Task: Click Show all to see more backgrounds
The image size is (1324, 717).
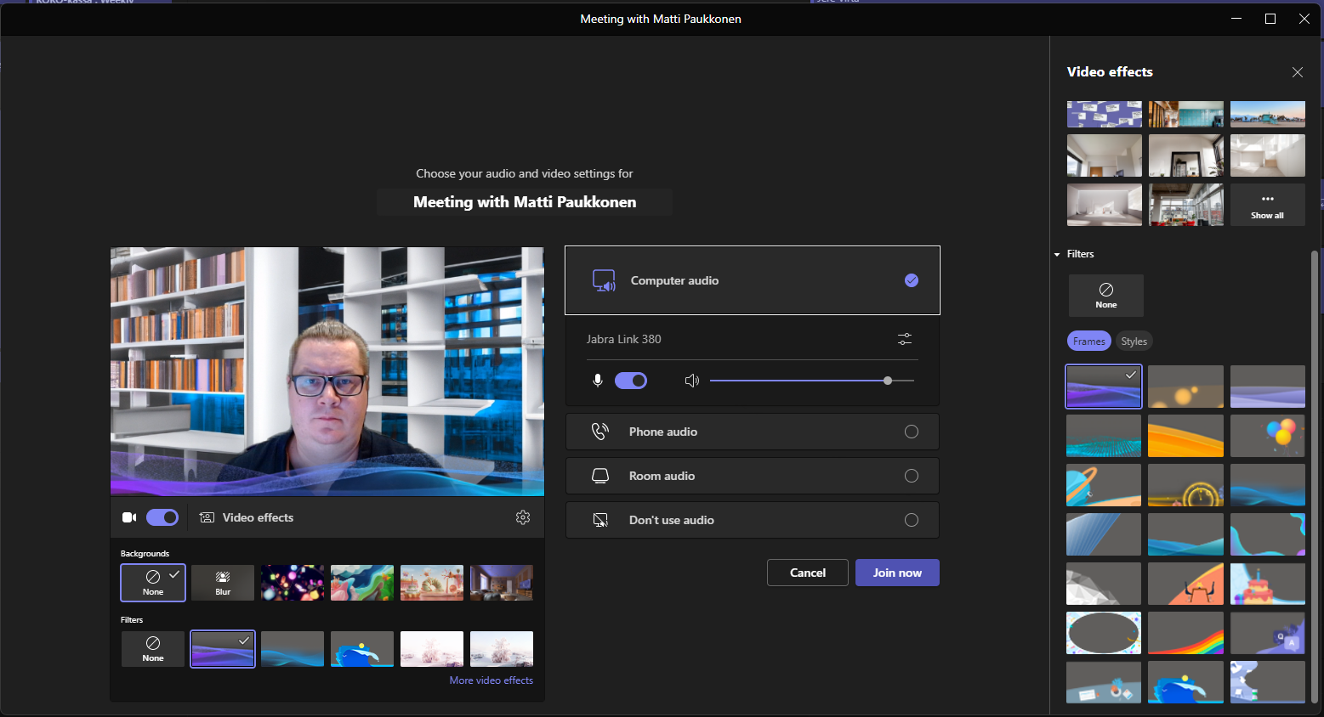Action: coord(1267,204)
